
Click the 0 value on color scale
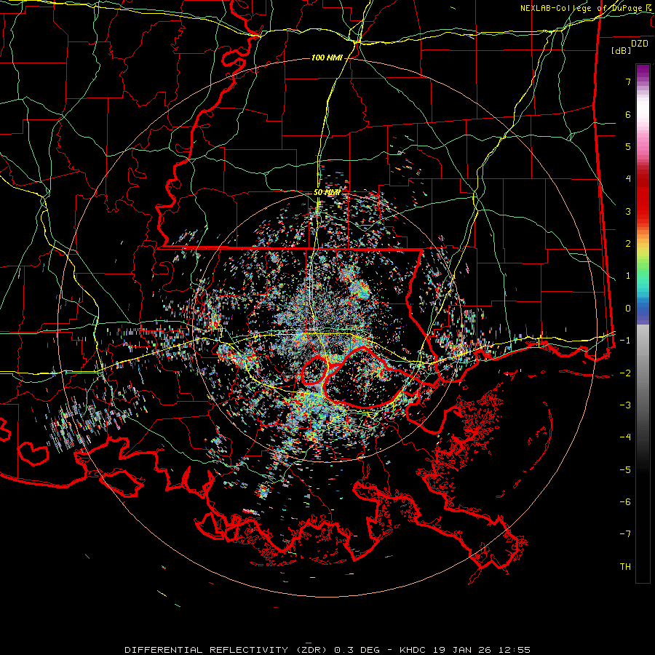pos(628,309)
